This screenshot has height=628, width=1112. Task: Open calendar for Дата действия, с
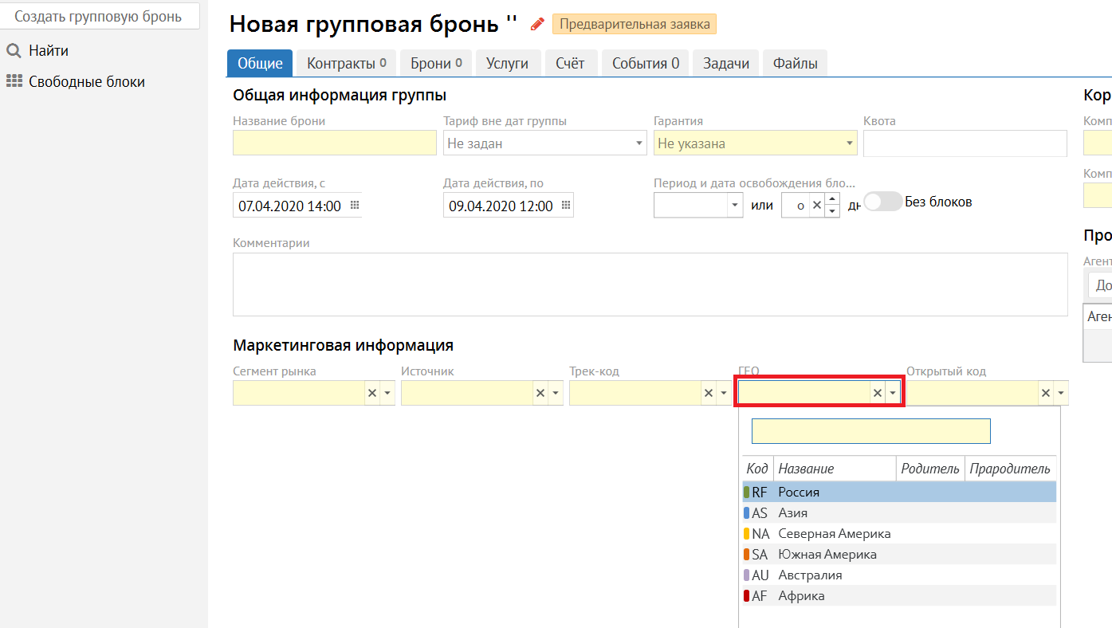tap(356, 206)
